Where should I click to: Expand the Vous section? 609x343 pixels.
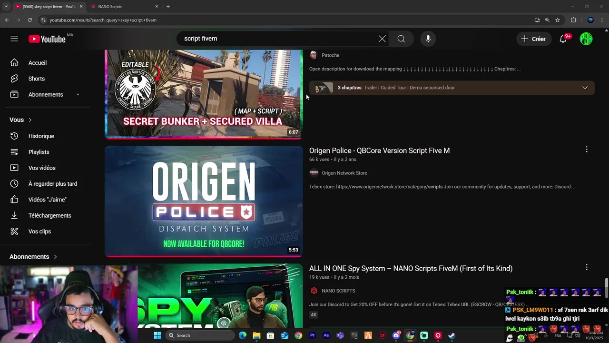click(21, 120)
